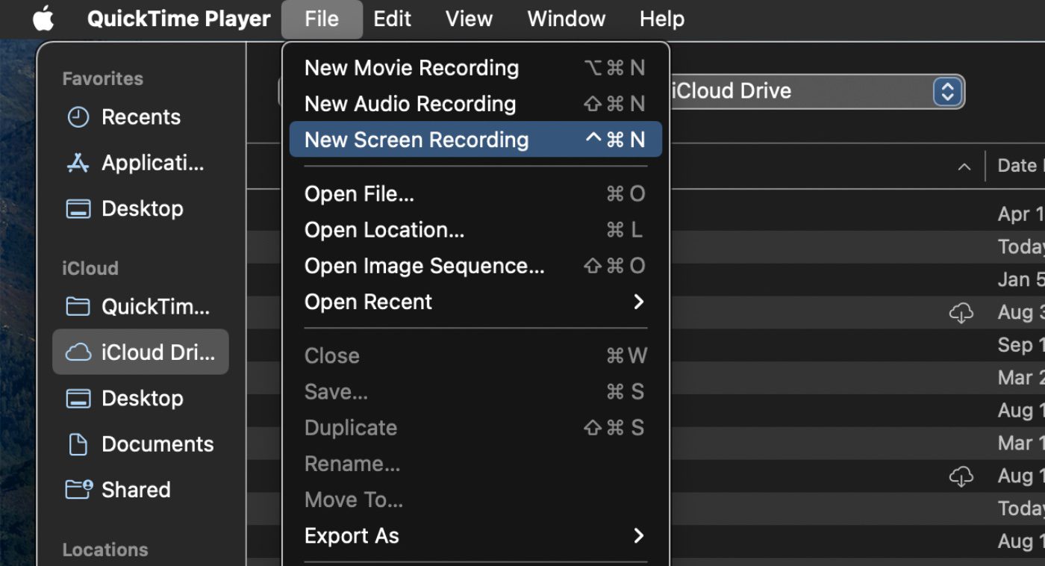
Task: Click the iCloud Drive cloud icon in sidebar
Action: pos(78,352)
